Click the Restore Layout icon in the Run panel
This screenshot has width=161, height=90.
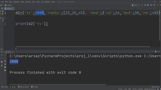pyautogui.click(x=2, y=62)
